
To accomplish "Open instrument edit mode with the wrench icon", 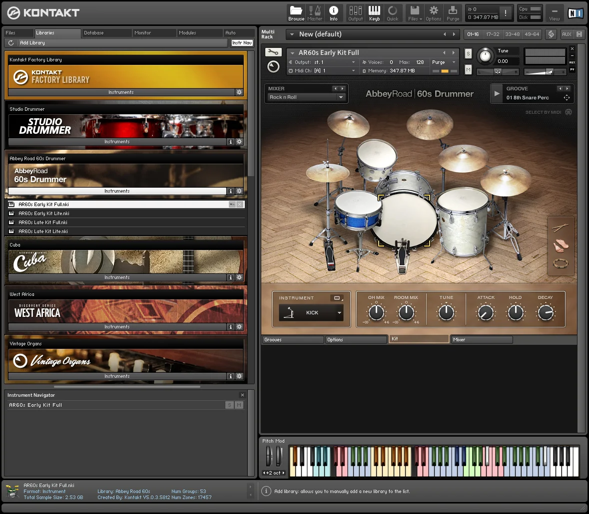I will click(x=273, y=52).
